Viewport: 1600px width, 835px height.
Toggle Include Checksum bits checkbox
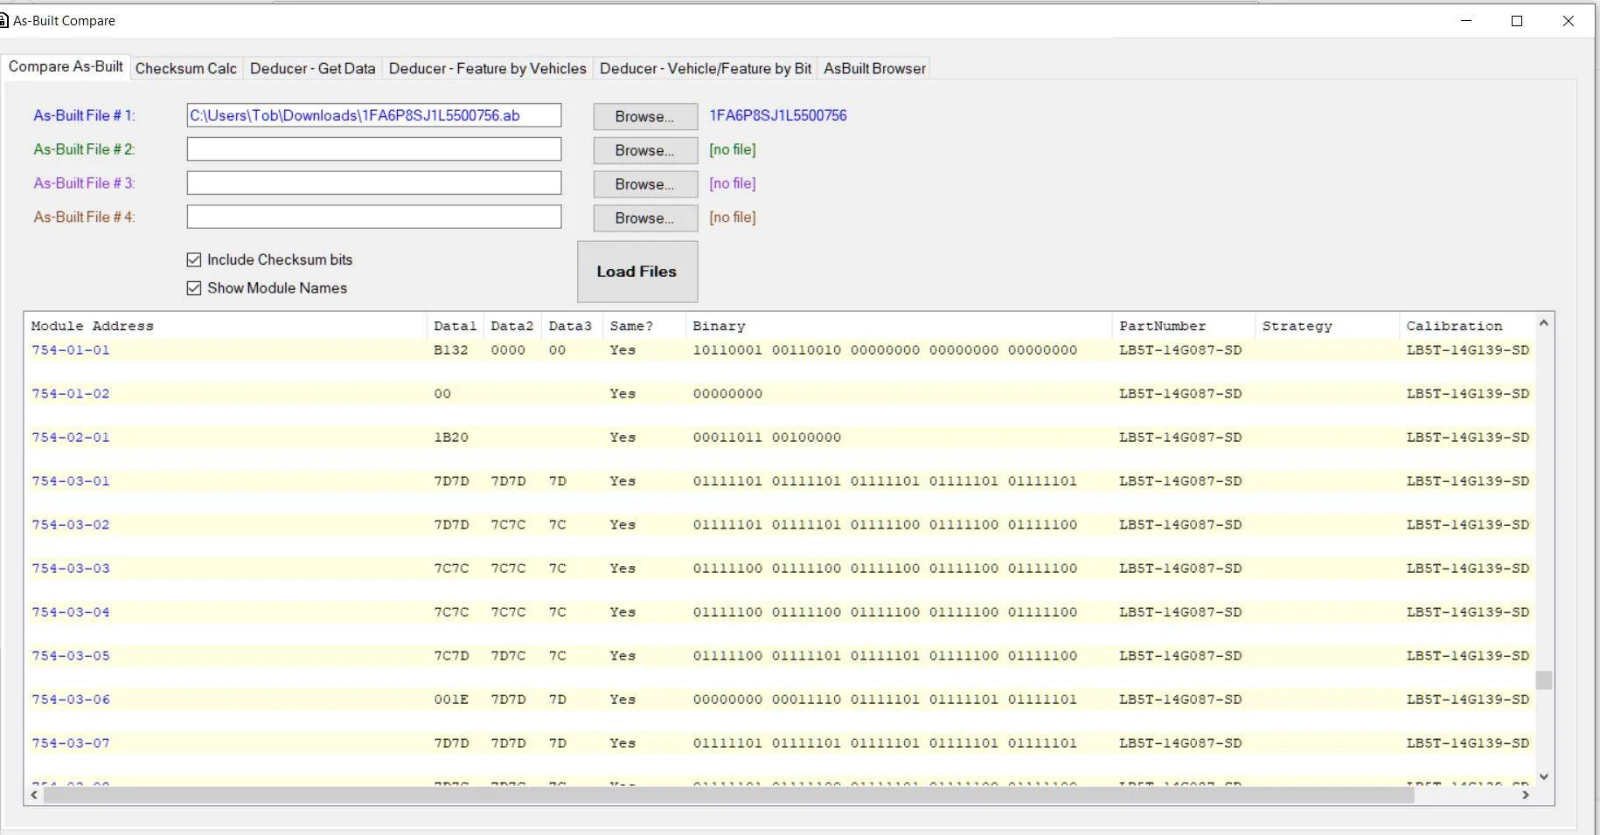pos(194,259)
